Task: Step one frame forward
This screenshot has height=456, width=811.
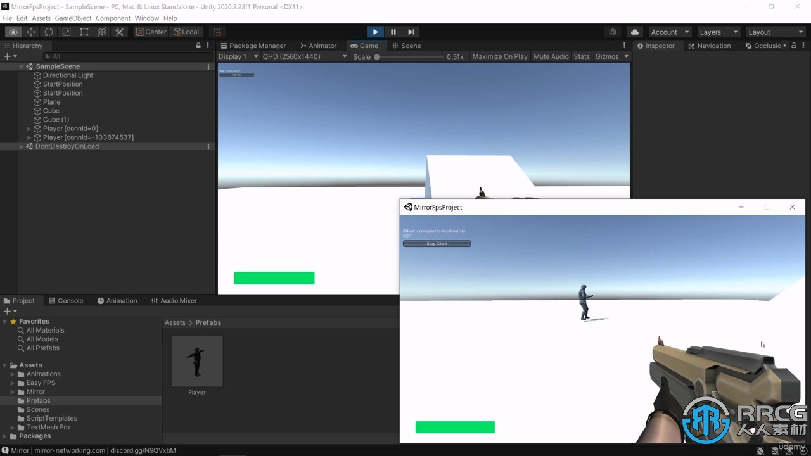Action: (411, 32)
